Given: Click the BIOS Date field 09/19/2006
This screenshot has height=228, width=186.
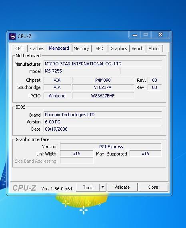Looking at the screenshot, I should (x=102, y=129).
